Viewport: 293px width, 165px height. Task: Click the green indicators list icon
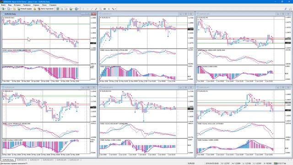point(71,9)
